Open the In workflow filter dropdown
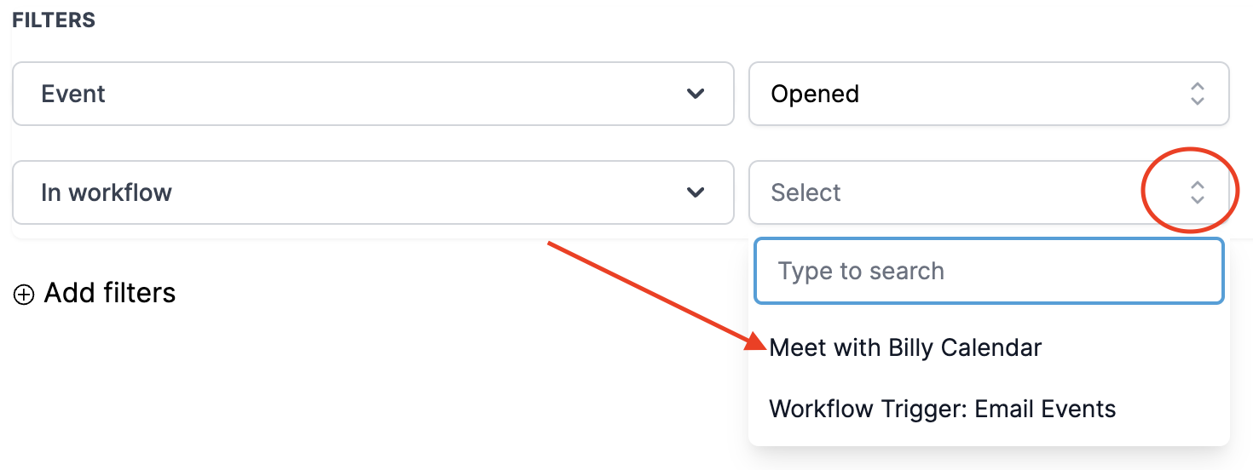This screenshot has width=1253, height=470. tap(372, 192)
